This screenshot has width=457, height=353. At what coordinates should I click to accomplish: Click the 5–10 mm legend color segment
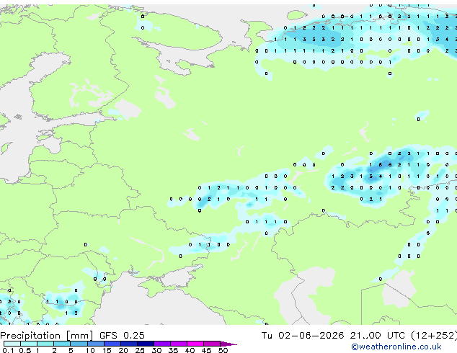click(x=79, y=344)
